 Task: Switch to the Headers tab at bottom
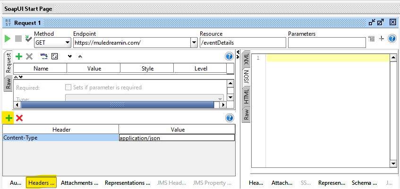click(41, 183)
